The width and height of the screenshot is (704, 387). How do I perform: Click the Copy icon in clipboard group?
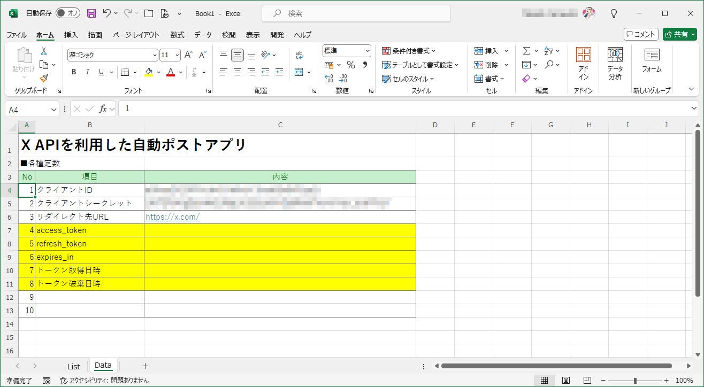pyautogui.click(x=44, y=65)
